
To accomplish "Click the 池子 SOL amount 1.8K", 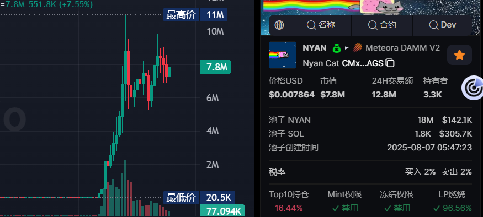I will click(423, 134).
